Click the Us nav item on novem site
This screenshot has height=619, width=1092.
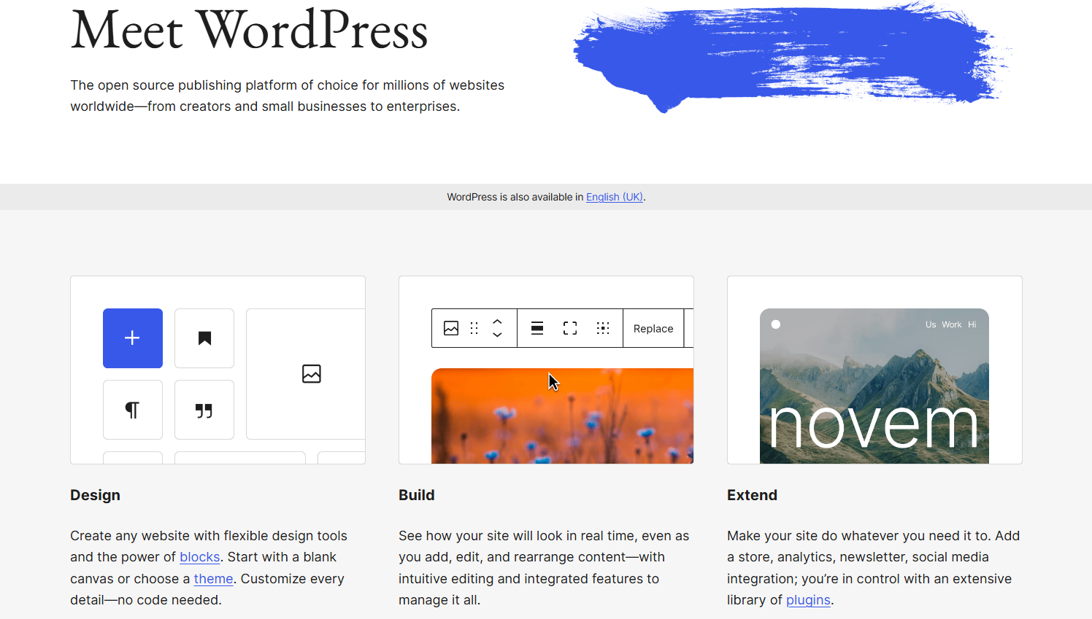932,324
